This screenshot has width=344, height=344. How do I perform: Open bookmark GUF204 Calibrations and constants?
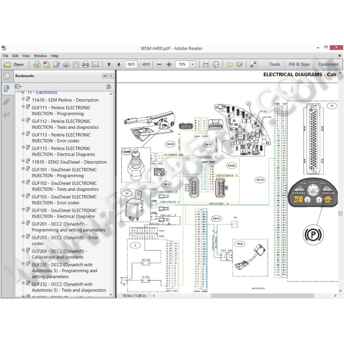tap(59, 254)
